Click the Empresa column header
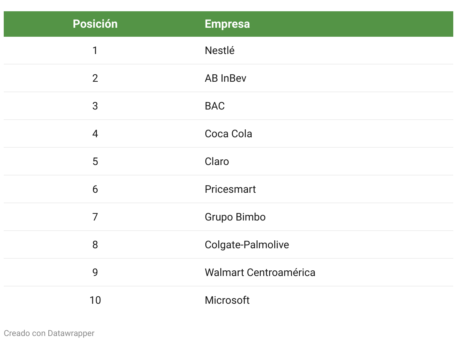The image size is (457, 342). coord(227,24)
